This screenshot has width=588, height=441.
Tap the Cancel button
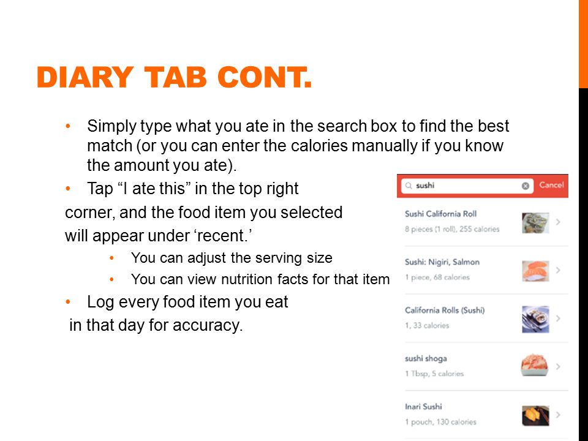[x=551, y=185]
